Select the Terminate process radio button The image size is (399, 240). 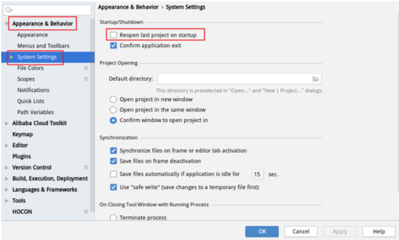coord(113,218)
